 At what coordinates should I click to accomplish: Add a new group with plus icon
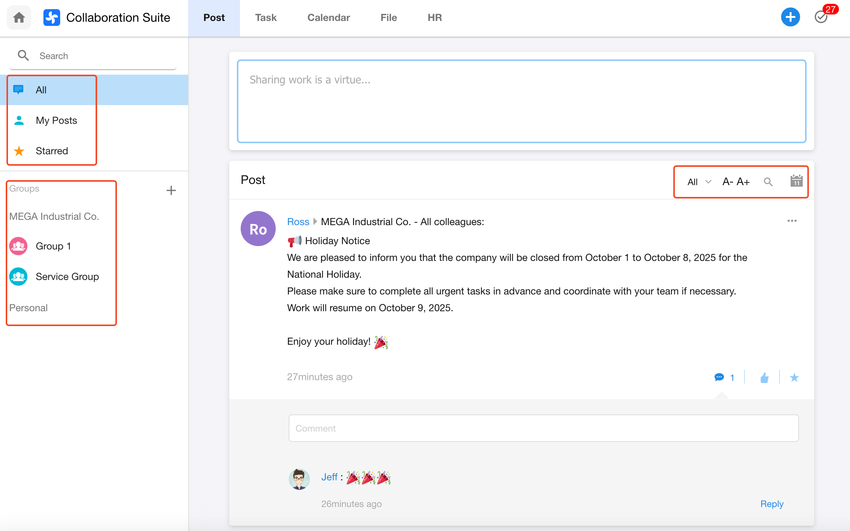coord(171,190)
